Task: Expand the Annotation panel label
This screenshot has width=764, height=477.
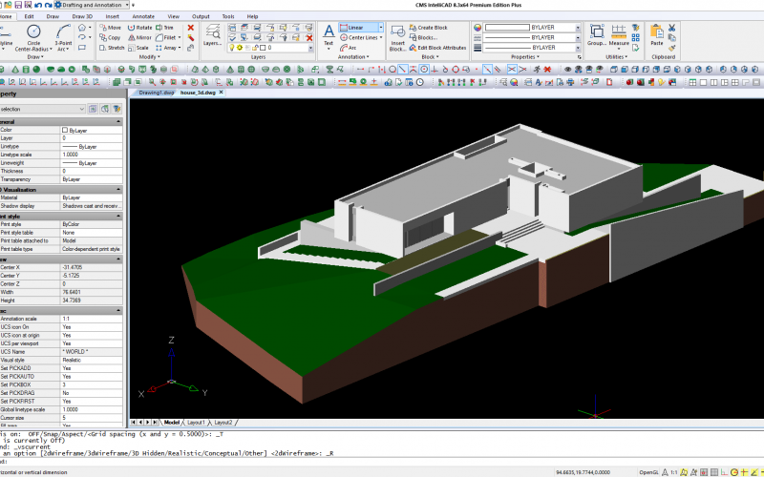Action: pos(353,57)
